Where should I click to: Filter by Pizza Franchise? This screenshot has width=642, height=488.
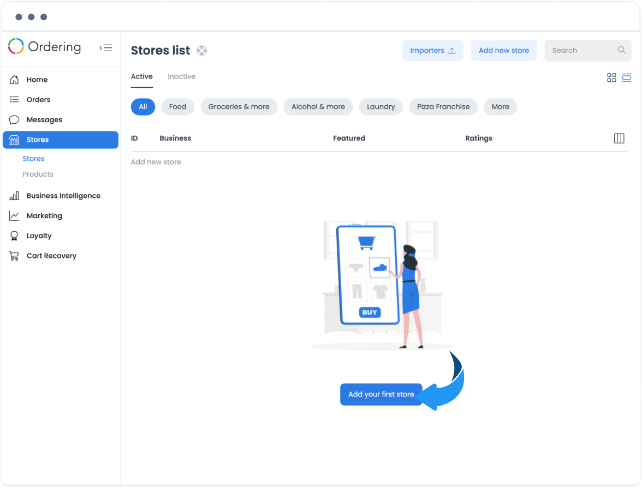pyautogui.click(x=443, y=107)
